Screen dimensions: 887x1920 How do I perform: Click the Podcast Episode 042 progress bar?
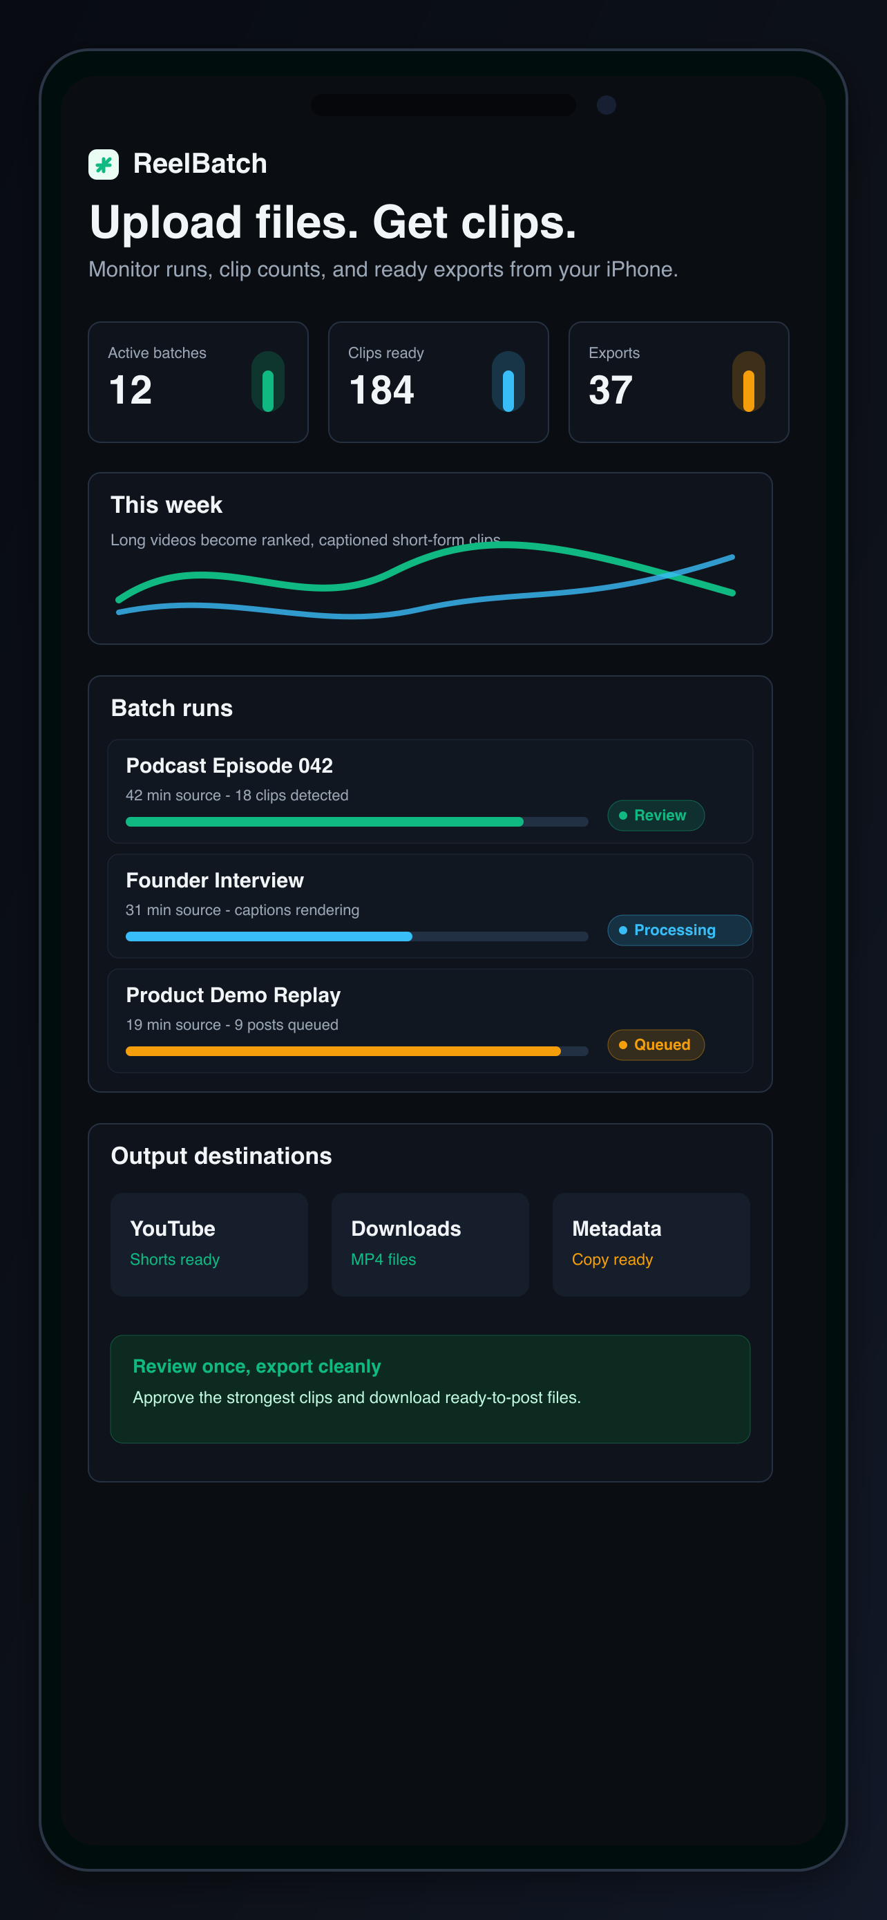pyautogui.click(x=356, y=821)
